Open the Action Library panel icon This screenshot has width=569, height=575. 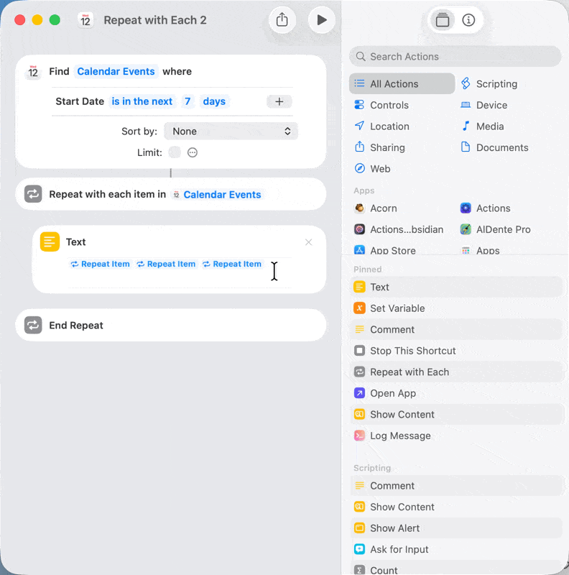point(443,20)
